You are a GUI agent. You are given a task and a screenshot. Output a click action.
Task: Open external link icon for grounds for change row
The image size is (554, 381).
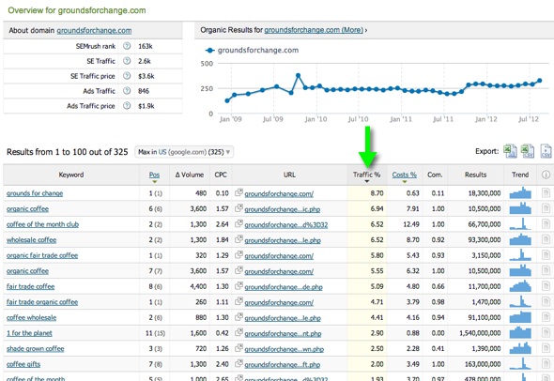click(239, 192)
